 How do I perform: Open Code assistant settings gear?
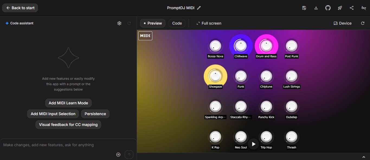click(119, 23)
